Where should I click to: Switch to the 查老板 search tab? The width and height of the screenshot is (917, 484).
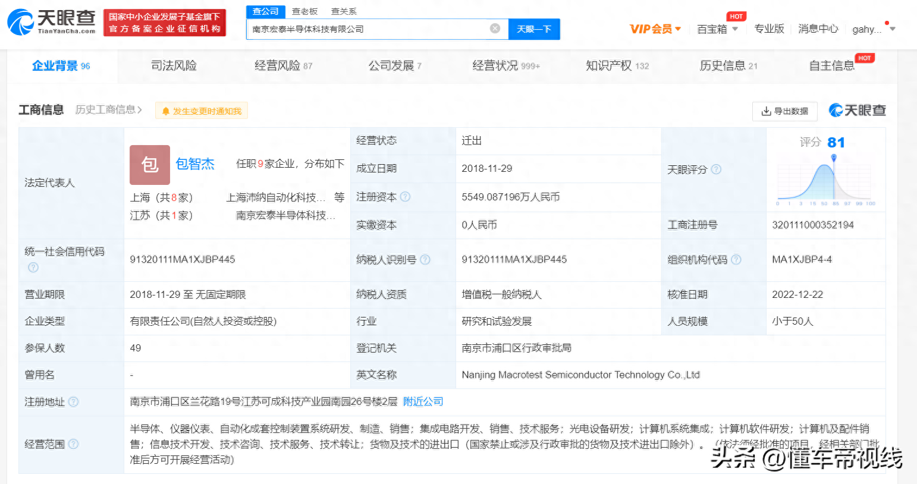tap(304, 11)
